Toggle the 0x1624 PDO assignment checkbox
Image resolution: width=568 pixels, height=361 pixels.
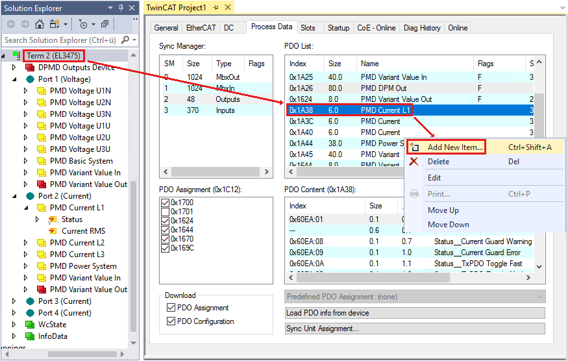tap(165, 221)
